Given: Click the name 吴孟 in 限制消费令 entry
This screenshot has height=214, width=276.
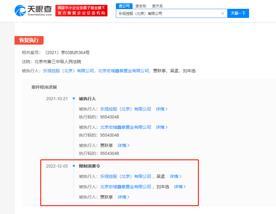Looking at the screenshot, I should (160, 176).
